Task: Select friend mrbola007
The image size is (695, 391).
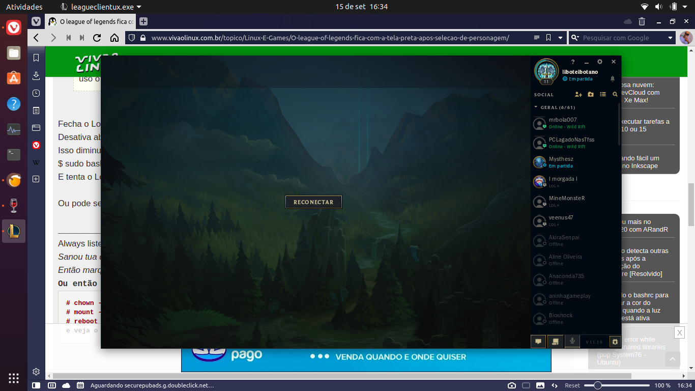Action: [x=575, y=123]
